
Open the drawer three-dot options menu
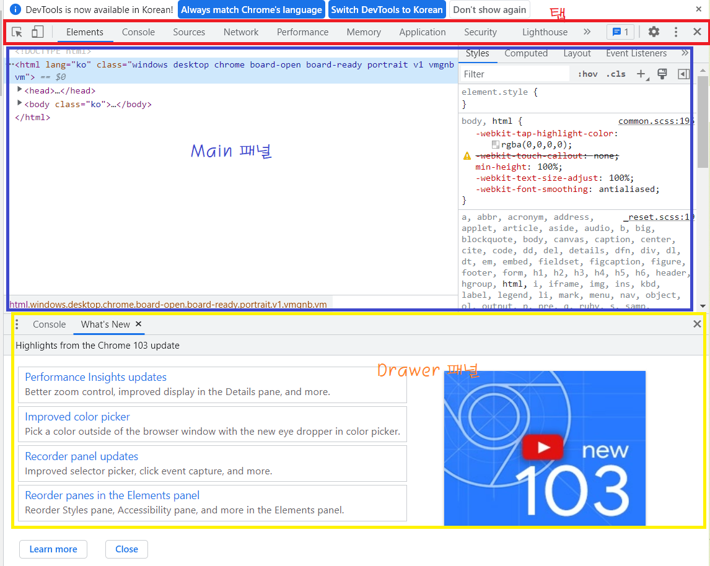click(x=17, y=324)
